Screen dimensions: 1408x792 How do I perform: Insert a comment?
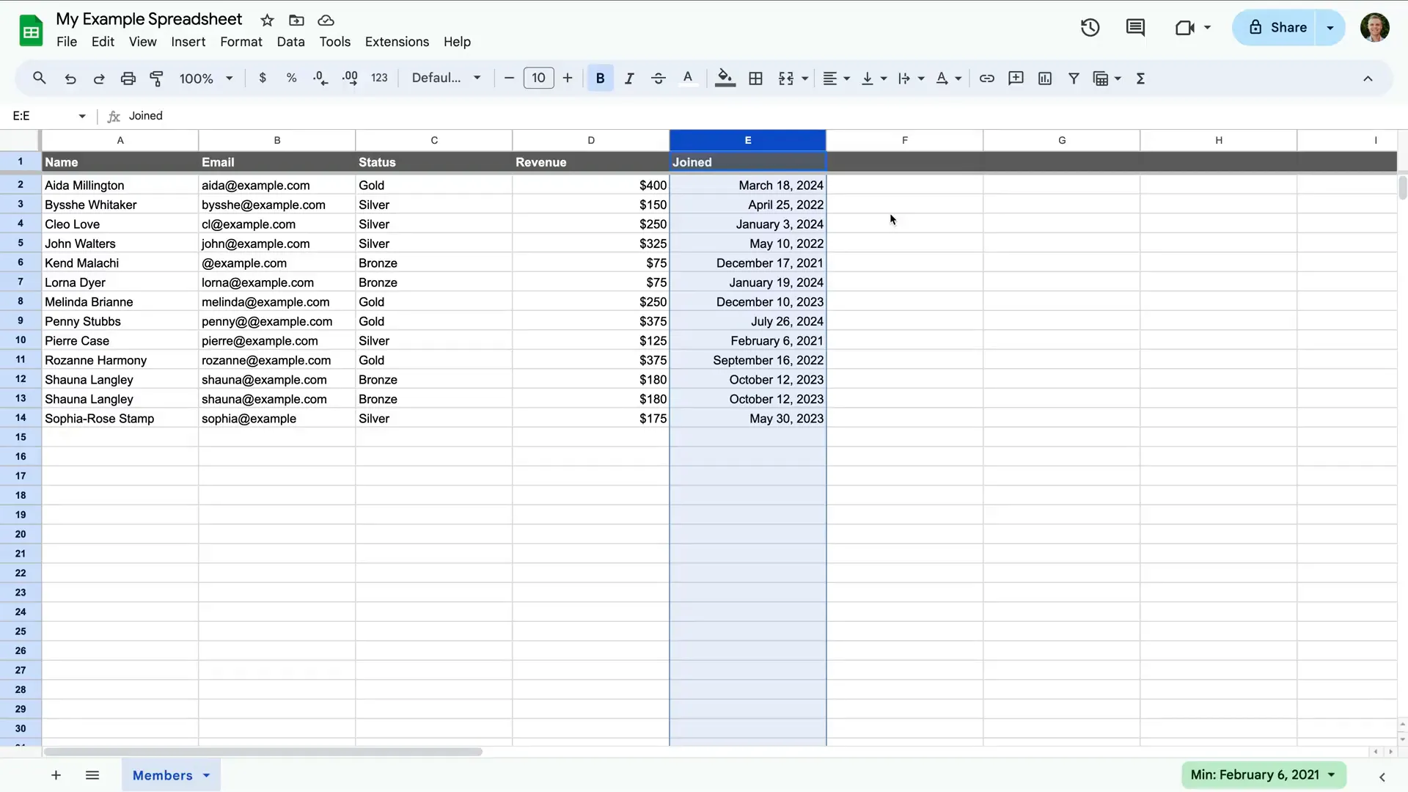coord(1016,78)
